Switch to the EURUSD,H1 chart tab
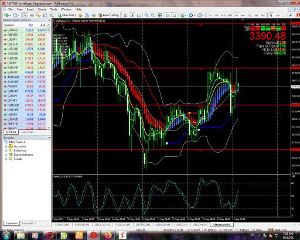 tap(62, 225)
